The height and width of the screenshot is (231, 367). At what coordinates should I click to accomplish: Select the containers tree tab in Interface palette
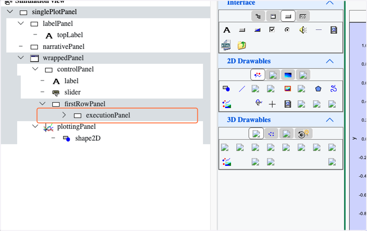258,16
